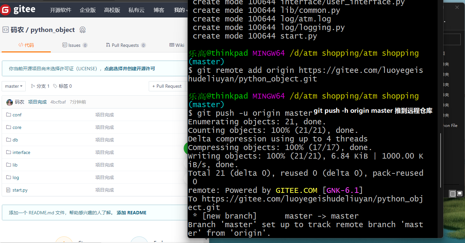Click the Gitee logo icon
Image resolution: width=465 pixels, height=243 pixels.
[x=6, y=10]
